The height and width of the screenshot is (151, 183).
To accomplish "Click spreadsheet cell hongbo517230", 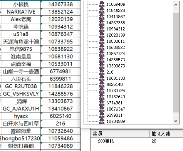I will [21, 138].
